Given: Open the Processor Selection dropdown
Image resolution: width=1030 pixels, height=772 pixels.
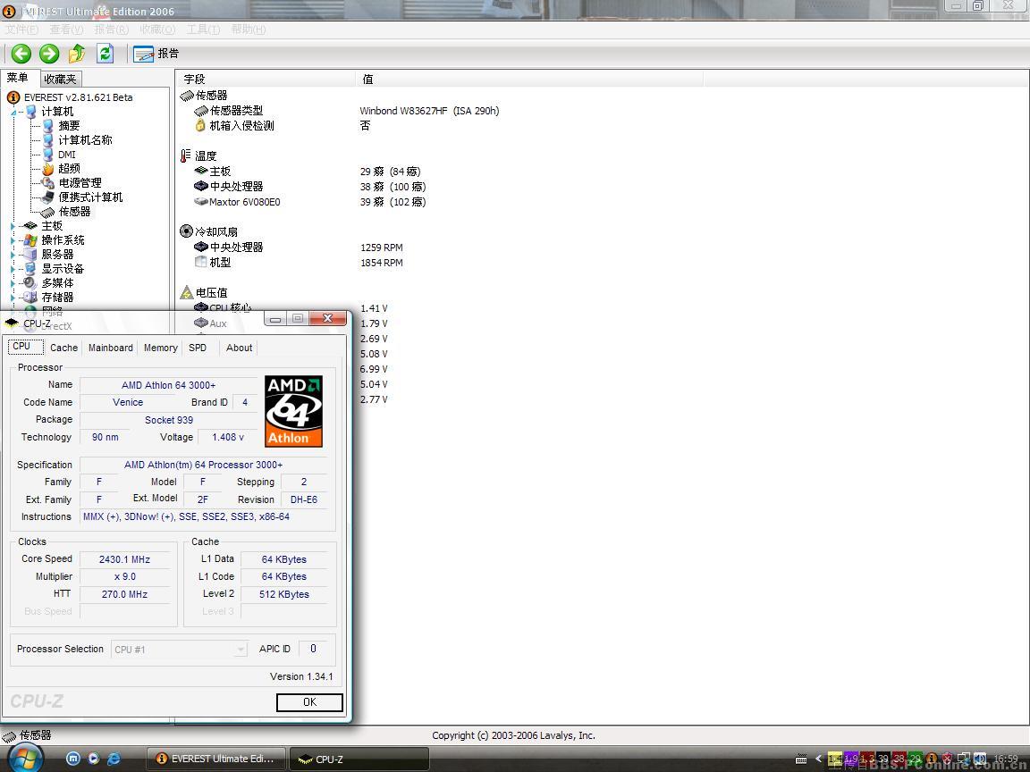Looking at the screenshot, I should (180, 650).
